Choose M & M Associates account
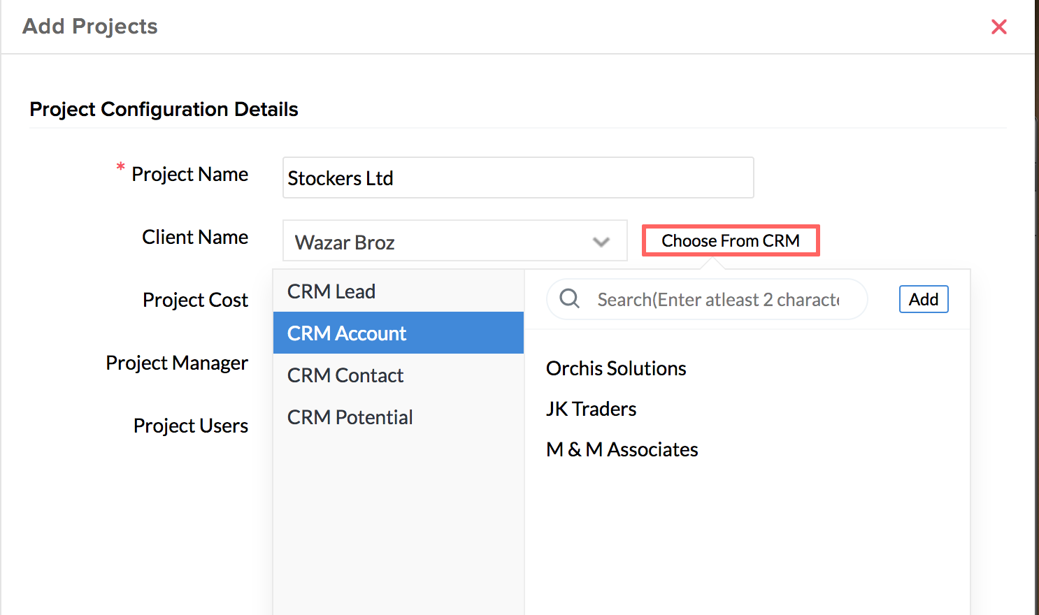Screen dimensions: 1039x615 click(x=622, y=449)
